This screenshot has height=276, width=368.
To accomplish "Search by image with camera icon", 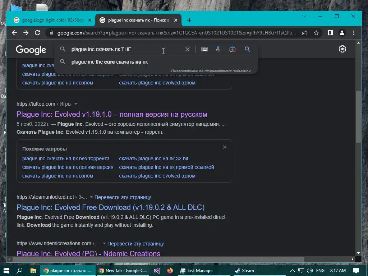I will point(233,49).
